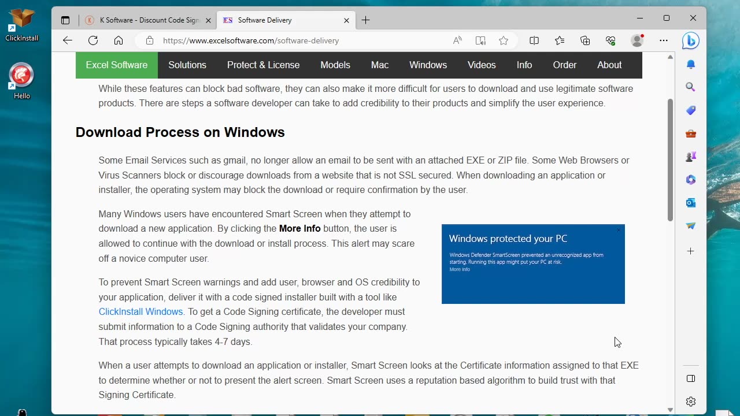Screen dimensions: 740x416
Task: Follow the ClickInstall Windows link
Action: (140, 312)
